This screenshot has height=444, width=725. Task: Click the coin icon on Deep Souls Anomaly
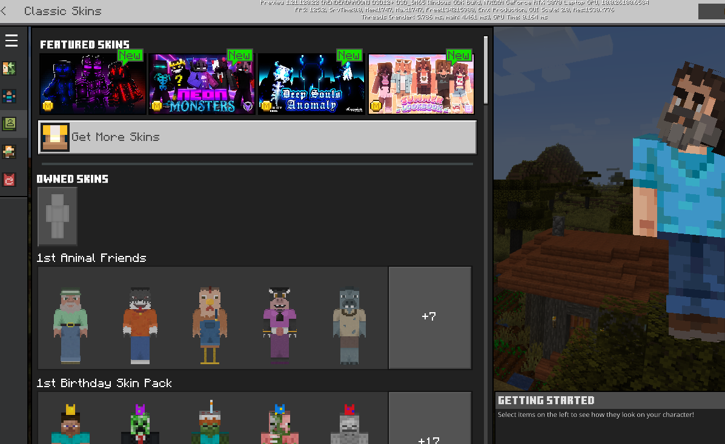coord(266,106)
